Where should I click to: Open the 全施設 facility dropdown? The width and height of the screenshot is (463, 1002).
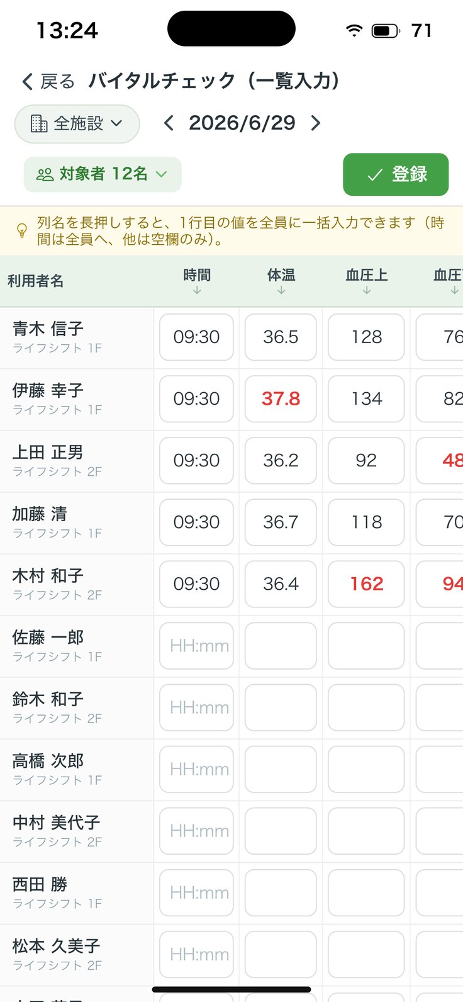(77, 123)
